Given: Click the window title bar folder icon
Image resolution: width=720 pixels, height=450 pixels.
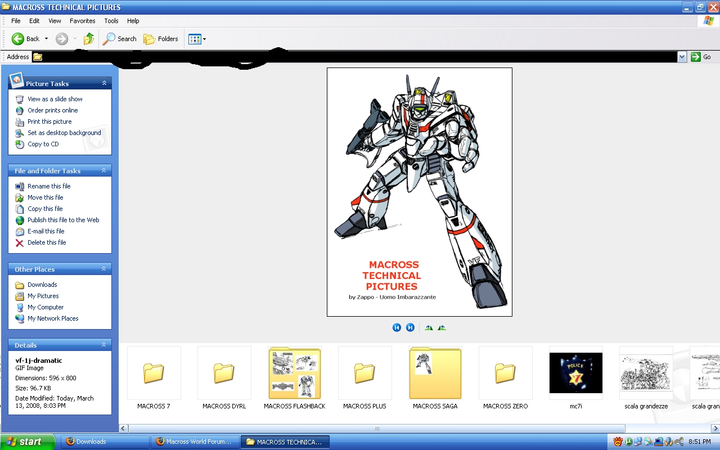Looking at the screenshot, I should point(6,7).
